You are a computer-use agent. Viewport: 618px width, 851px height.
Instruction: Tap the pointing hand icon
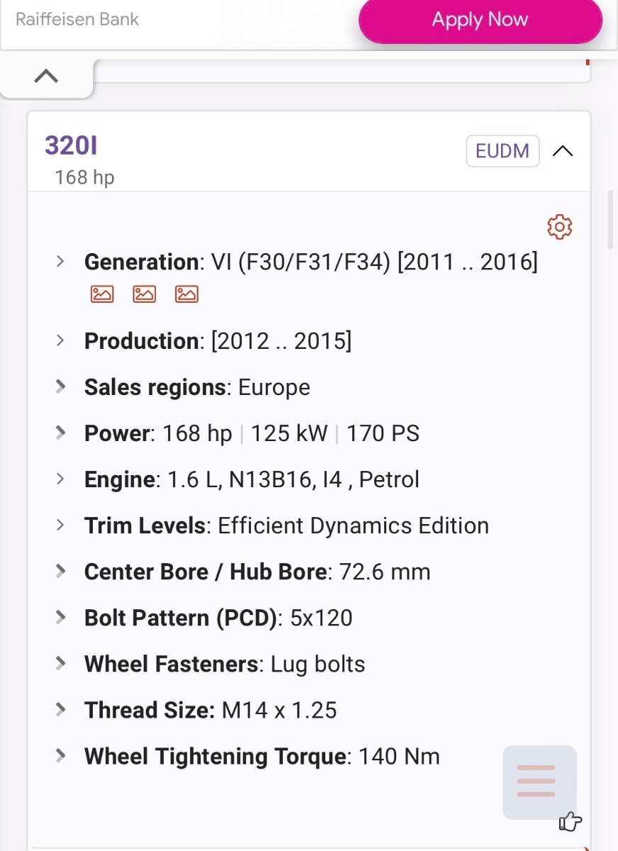click(x=571, y=822)
